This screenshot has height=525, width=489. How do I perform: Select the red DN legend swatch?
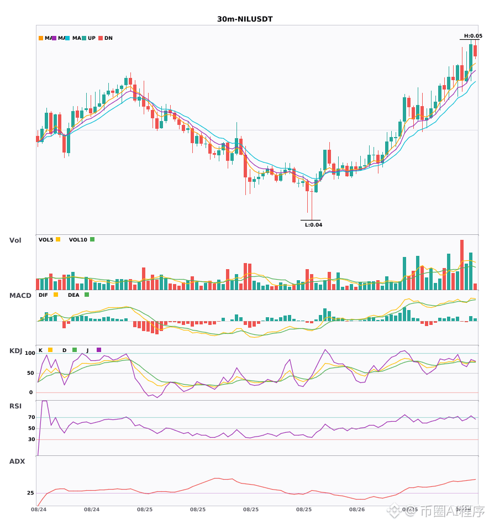[101, 38]
